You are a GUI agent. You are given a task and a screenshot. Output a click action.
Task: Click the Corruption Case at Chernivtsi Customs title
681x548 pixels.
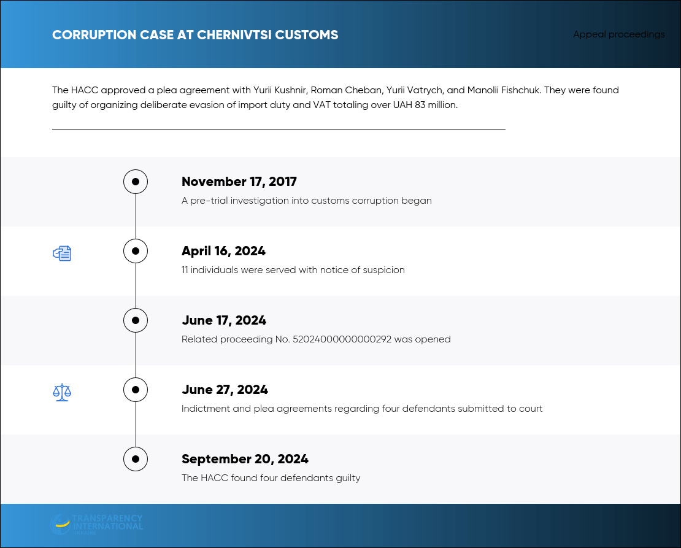click(x=195, y=35)
